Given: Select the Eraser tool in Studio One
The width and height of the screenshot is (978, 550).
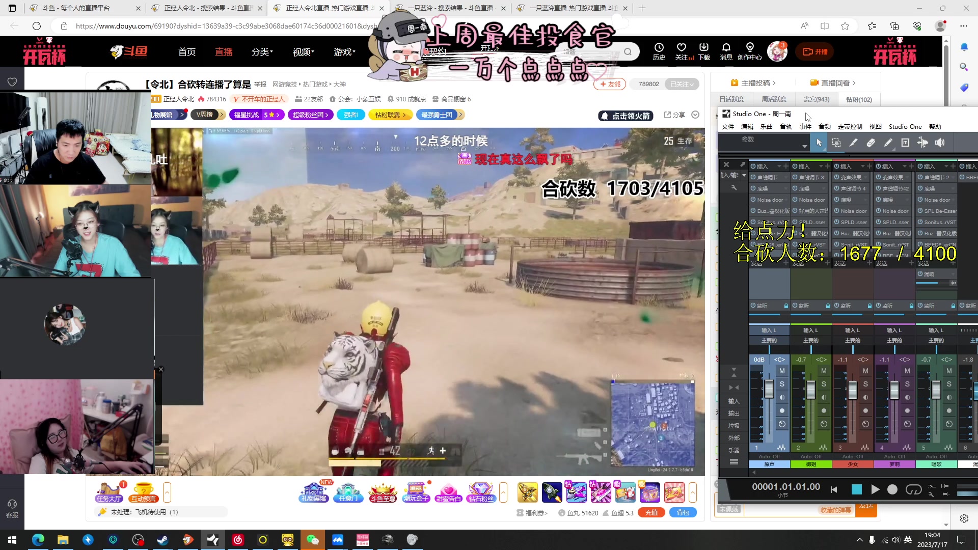Looking at the screenshot, I should pos(871,143).
